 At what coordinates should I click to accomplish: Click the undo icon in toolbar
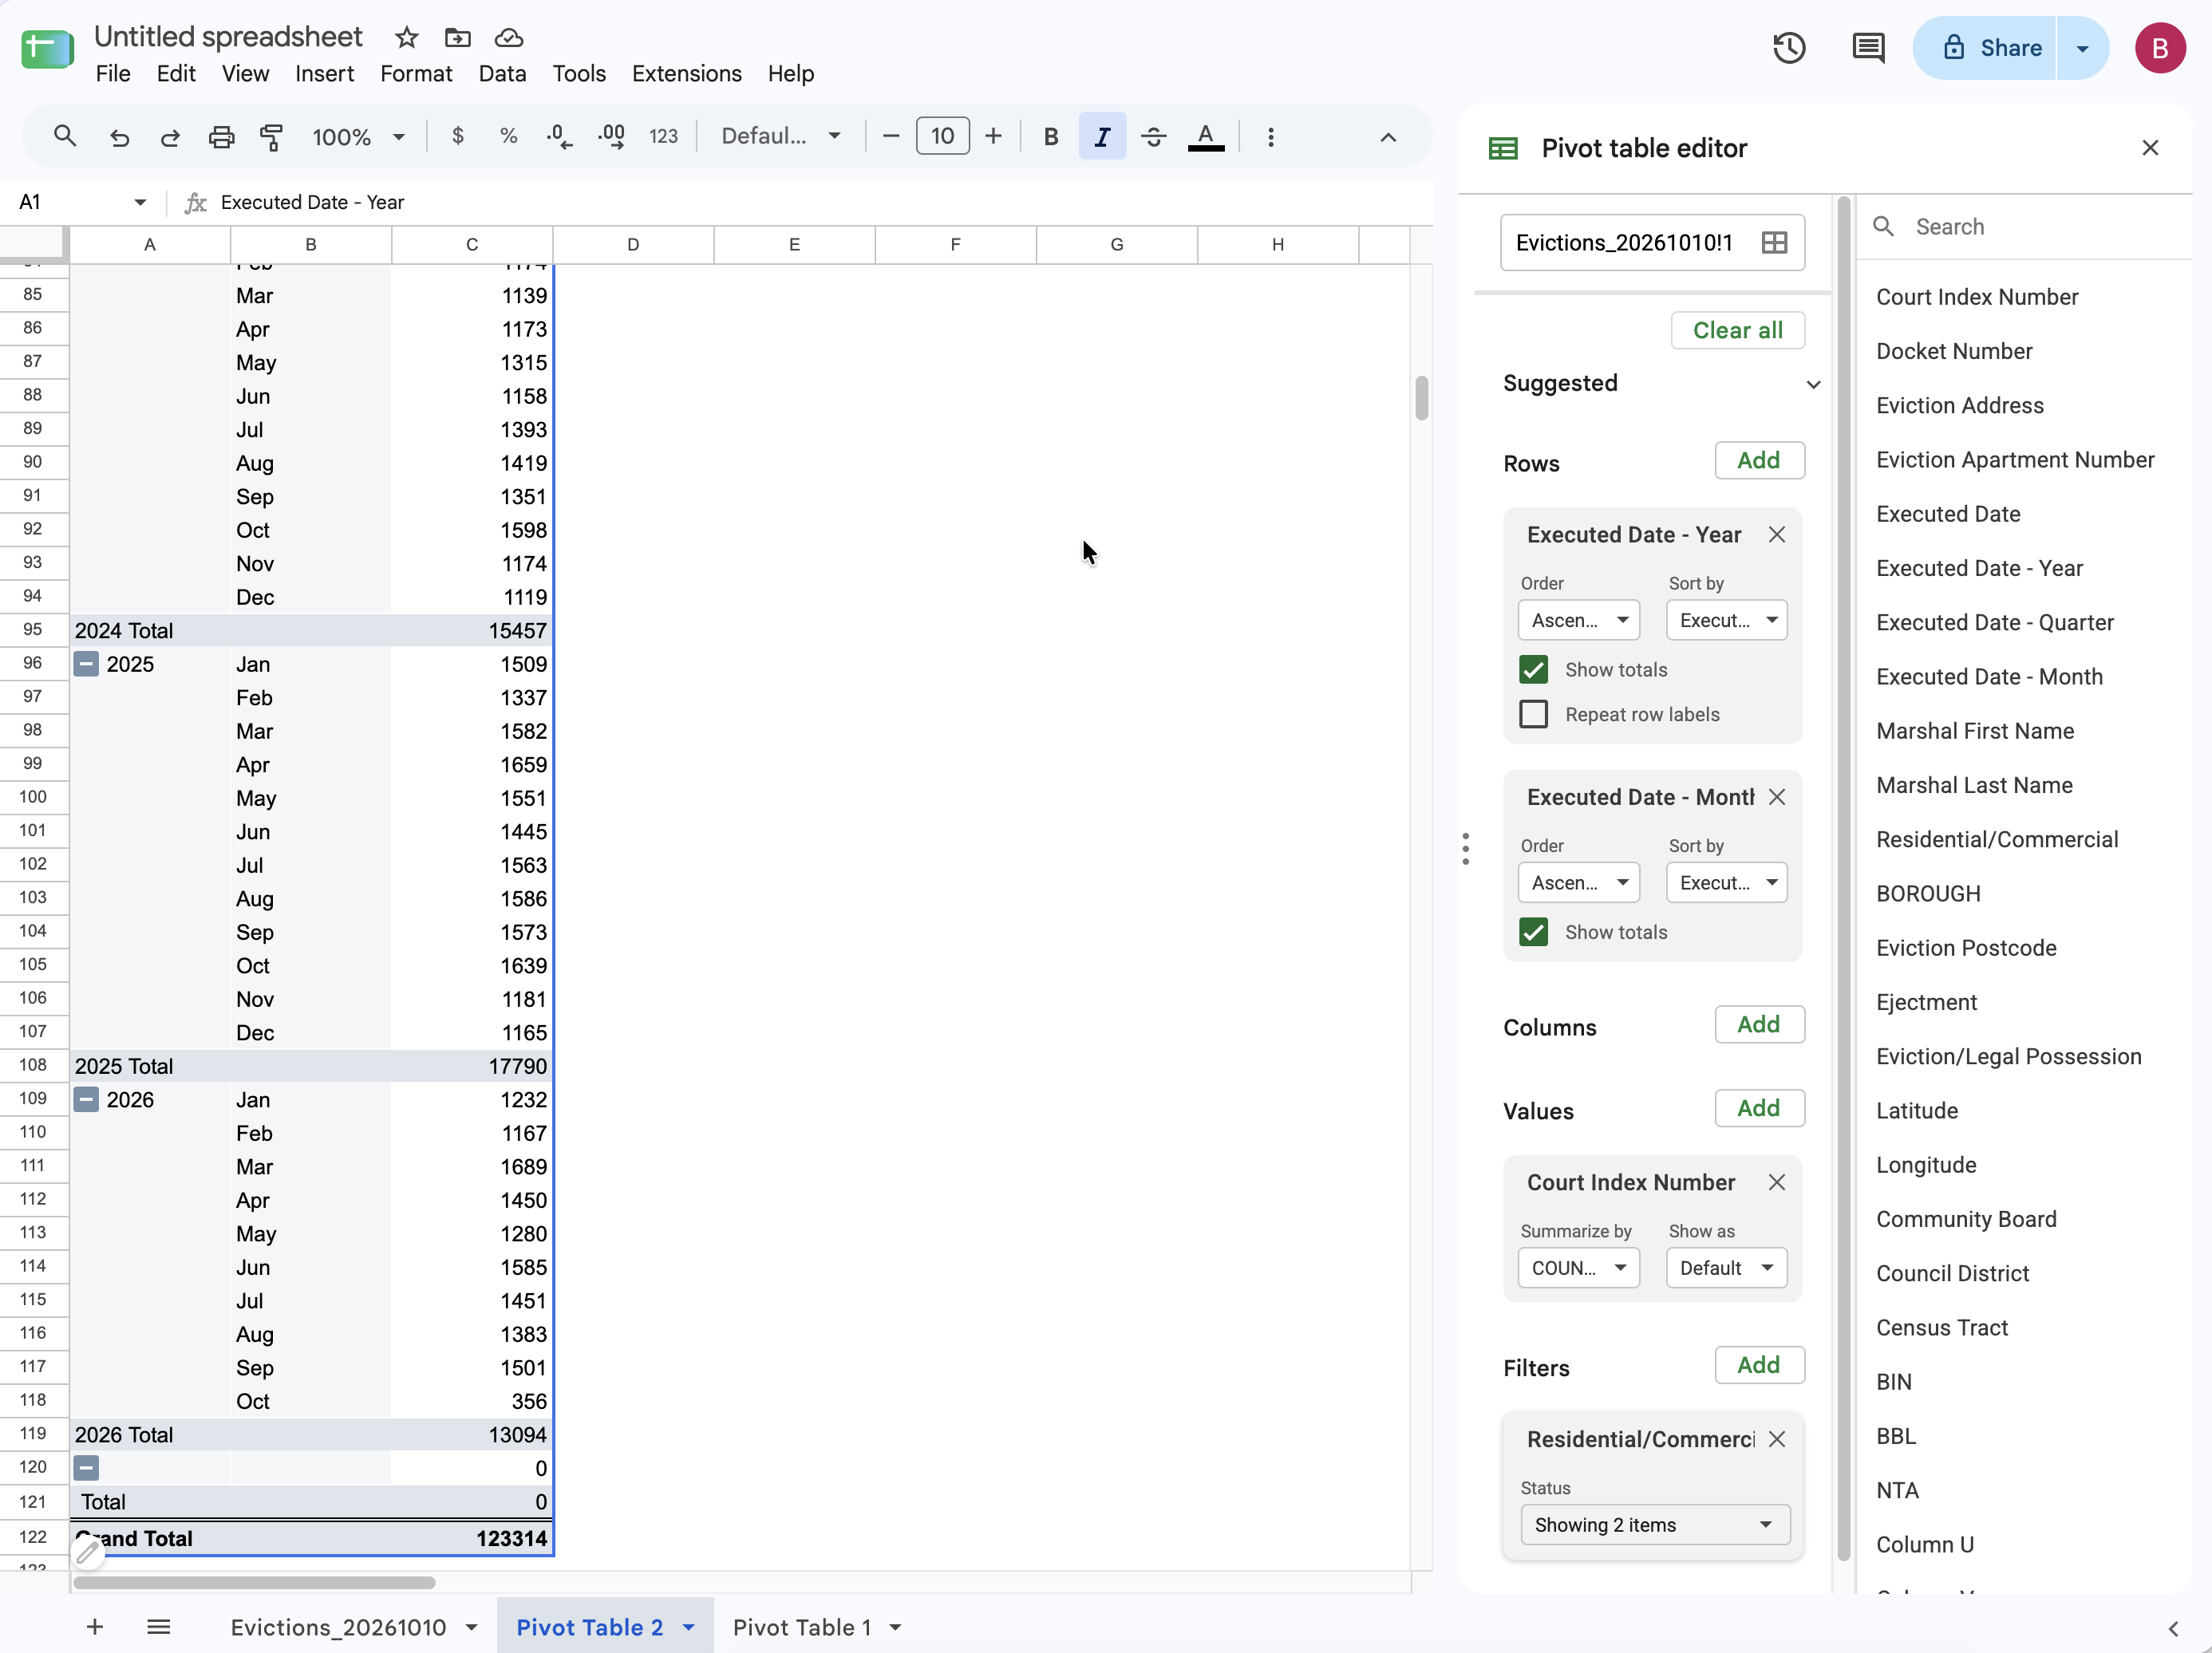click(x=119, y=137)
